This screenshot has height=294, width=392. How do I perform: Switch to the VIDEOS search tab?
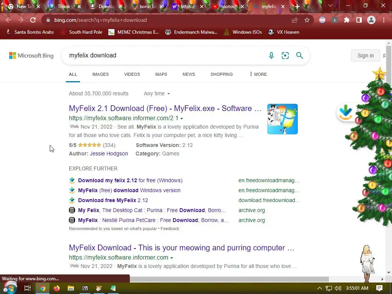(x=132, y=74)
